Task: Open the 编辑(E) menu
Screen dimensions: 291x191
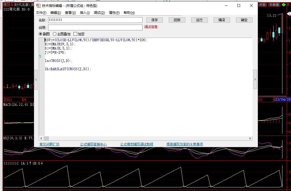Action: click(x=56, y=13)
